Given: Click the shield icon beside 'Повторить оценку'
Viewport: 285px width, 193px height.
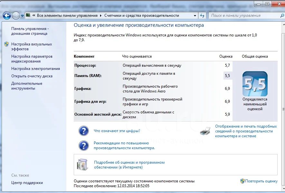Looking at the screenshot, I should tap(242, 181).
